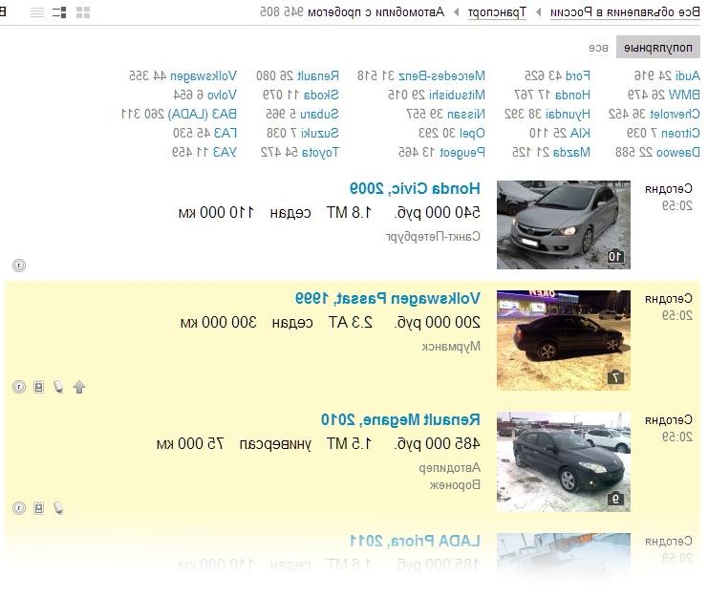Click photo count badge on Honda Civic photo
708x597 pixels.
615,256
